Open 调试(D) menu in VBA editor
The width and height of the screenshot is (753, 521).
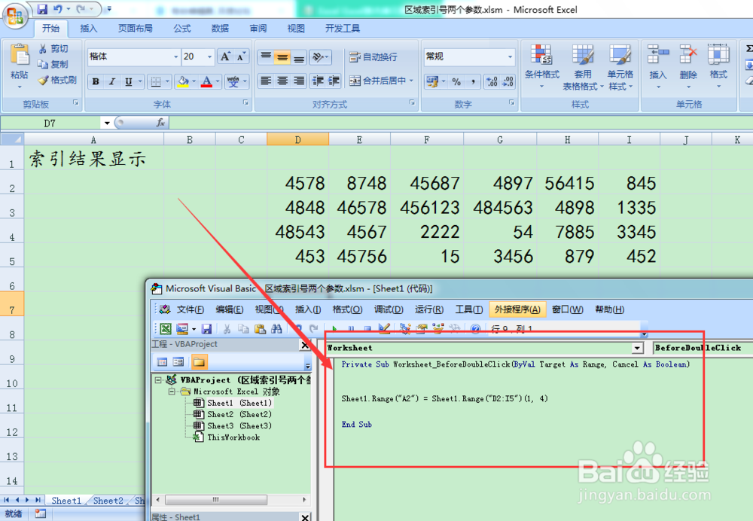pyautogui.click(x=389, y=309)
